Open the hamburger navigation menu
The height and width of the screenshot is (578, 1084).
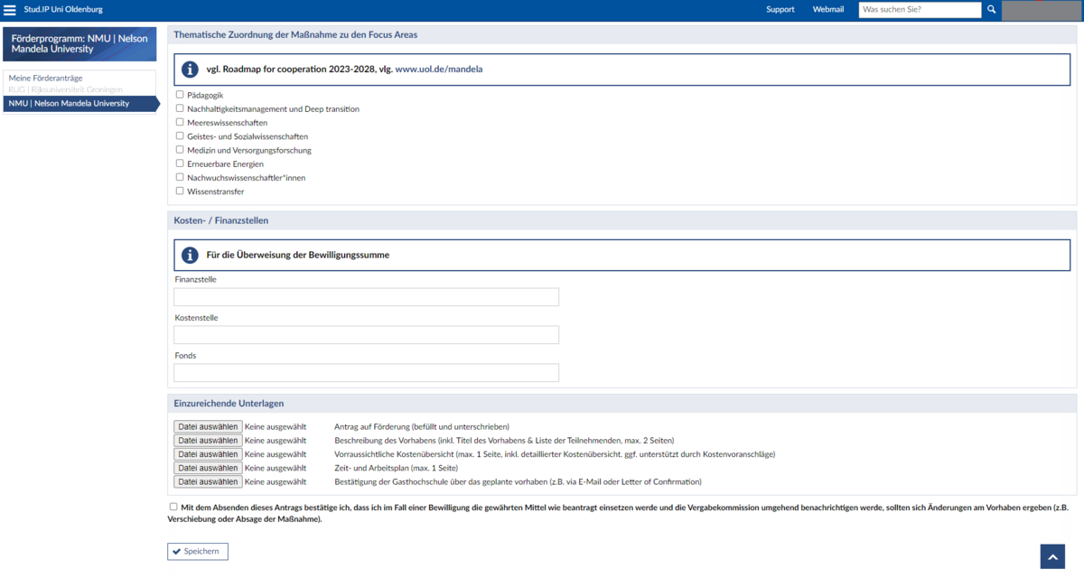pos(10,9)
